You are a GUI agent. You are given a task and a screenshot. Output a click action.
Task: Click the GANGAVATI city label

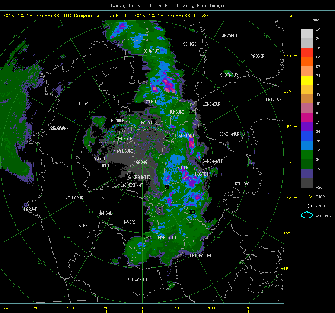click(213, 161)
